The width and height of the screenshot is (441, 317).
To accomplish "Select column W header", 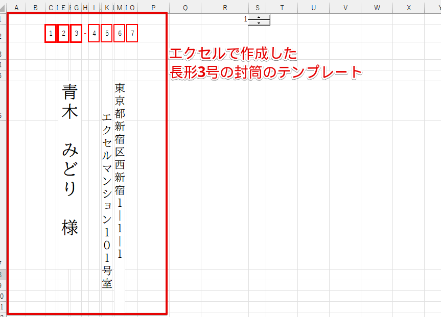I will [377, 7].
